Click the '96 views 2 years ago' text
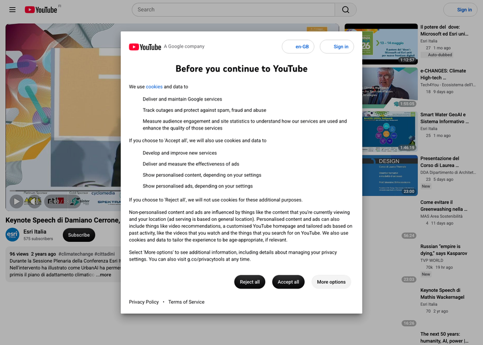 coord(33,254)
